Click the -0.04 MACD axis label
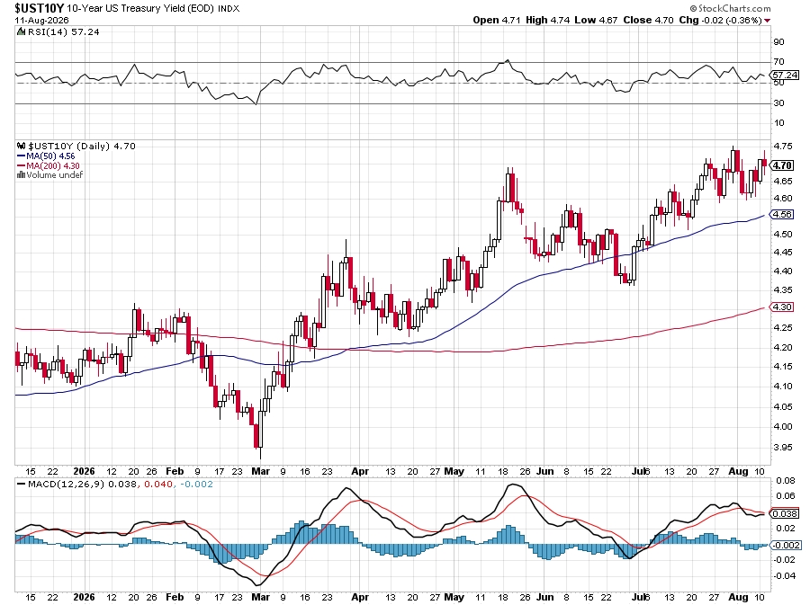This screenshot has width=810, height=605. 784,575
